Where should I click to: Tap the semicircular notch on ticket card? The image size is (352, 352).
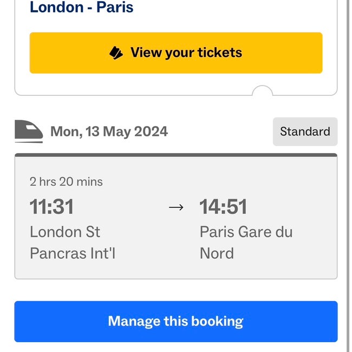pos(263,90)
